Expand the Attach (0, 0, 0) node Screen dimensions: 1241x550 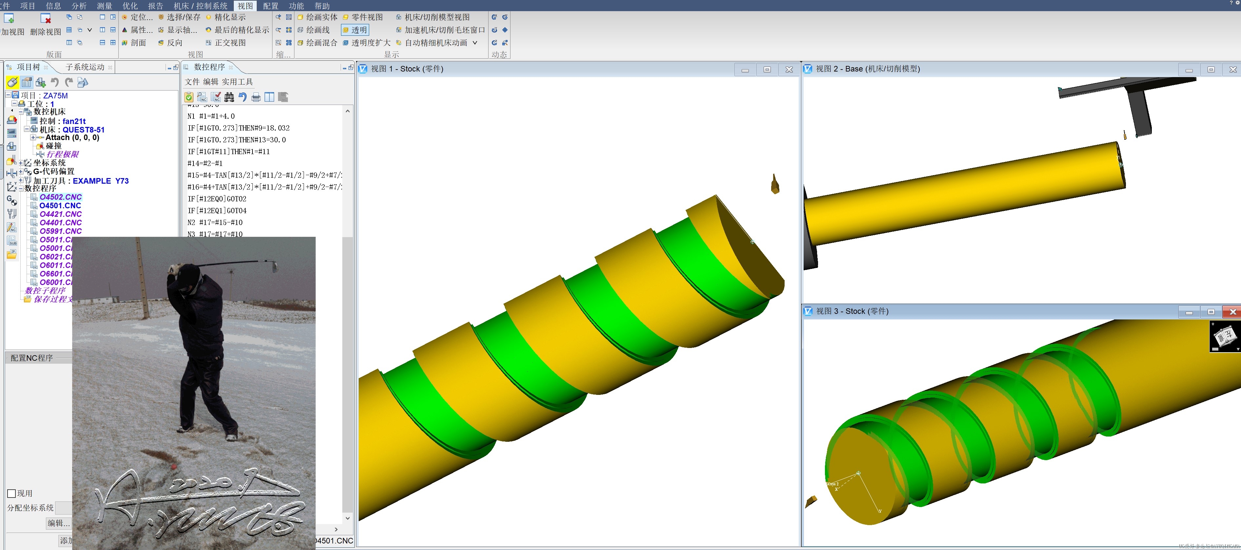(33, 137)
